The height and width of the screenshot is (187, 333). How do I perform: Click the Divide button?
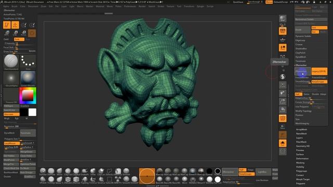tap(303, 30)
